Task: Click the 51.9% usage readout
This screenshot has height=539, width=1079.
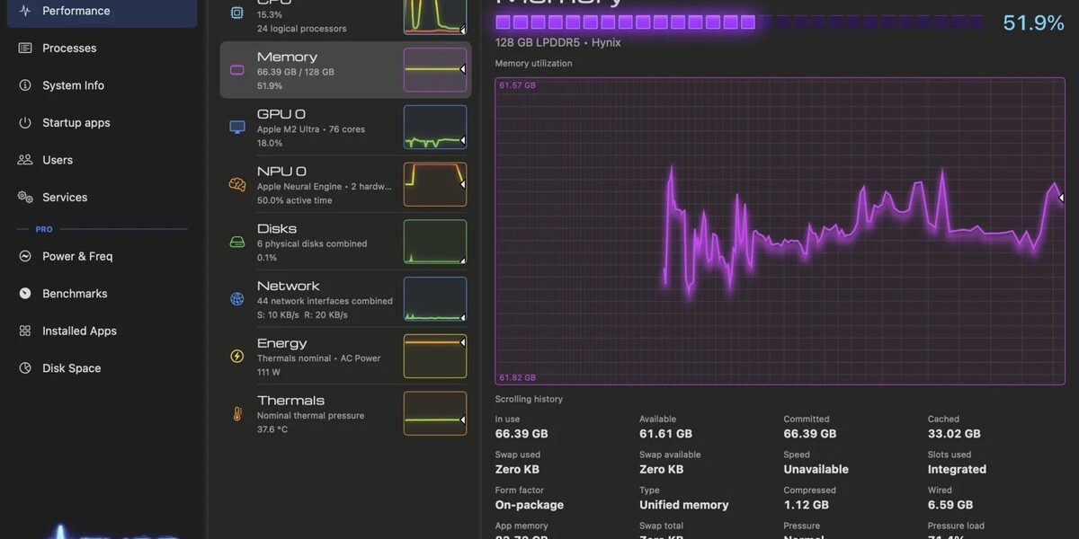Action: 1033,23
